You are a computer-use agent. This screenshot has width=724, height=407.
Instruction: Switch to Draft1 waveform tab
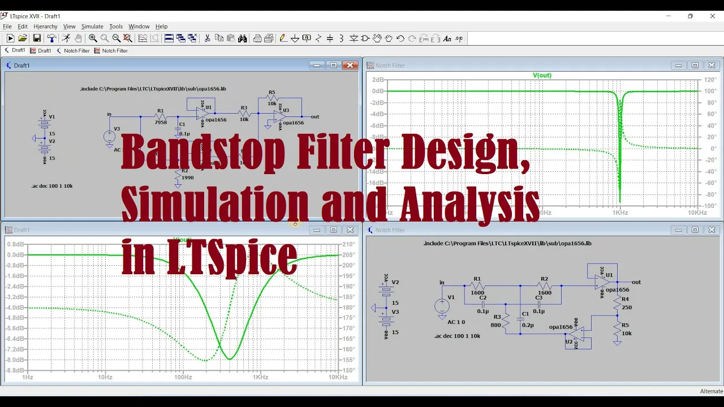[41, 50]
